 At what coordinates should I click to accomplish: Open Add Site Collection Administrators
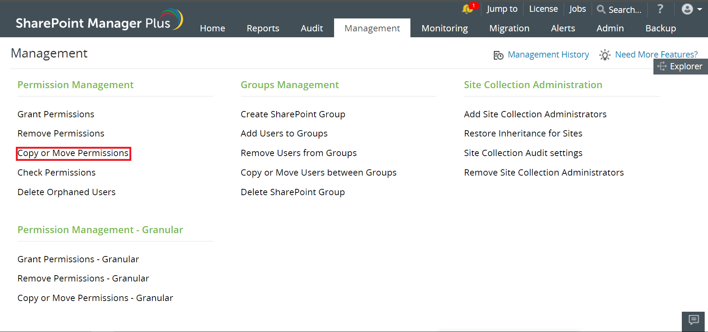[535, 114]
